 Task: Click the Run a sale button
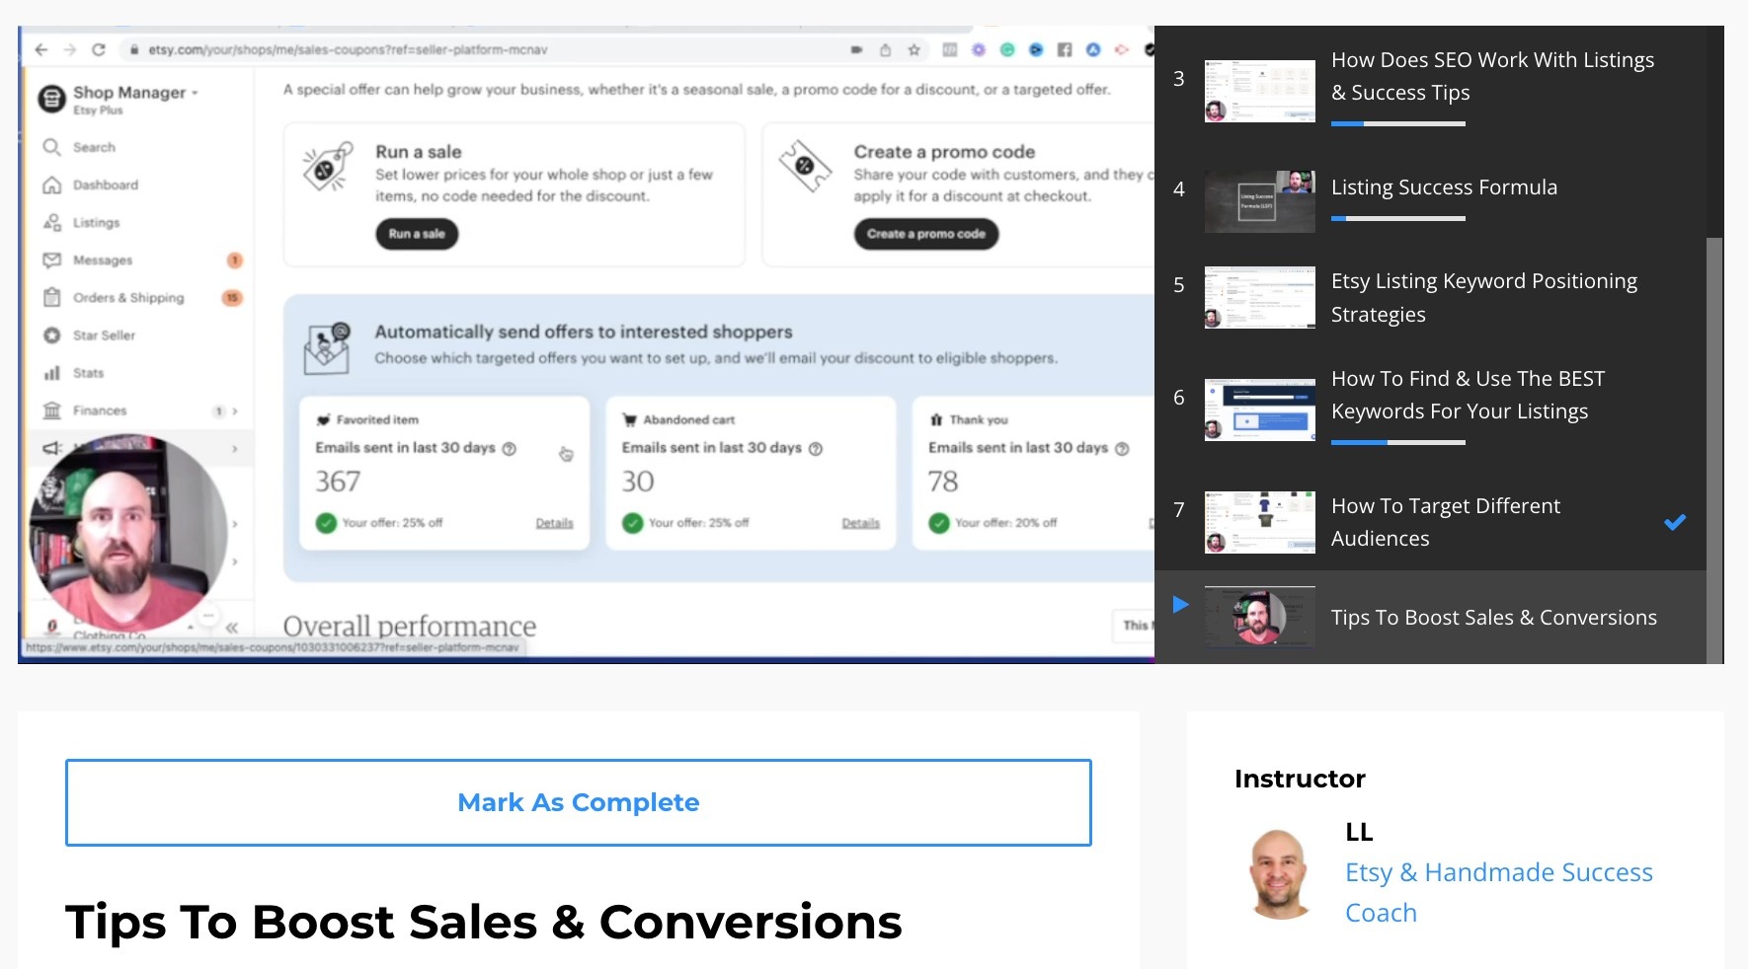click(x=417, y=234)
